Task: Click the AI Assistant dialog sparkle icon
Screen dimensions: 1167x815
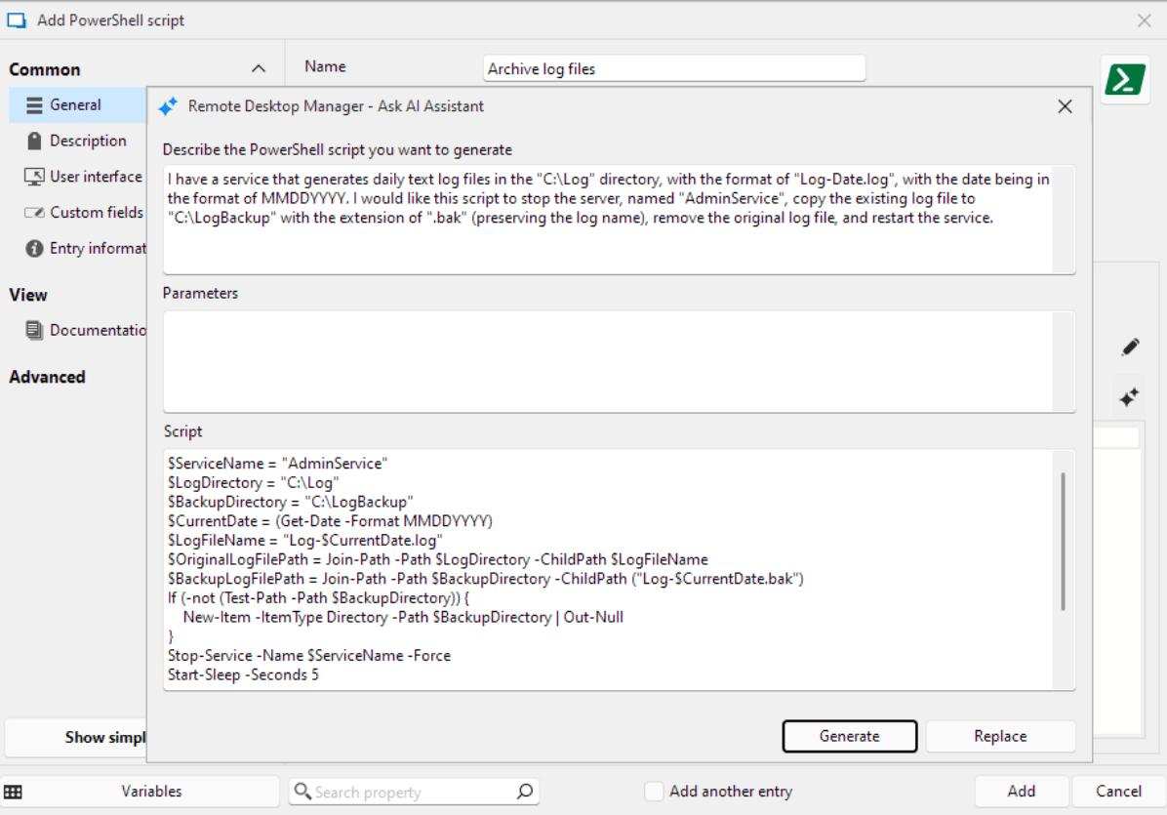Action: pos(168,106)
